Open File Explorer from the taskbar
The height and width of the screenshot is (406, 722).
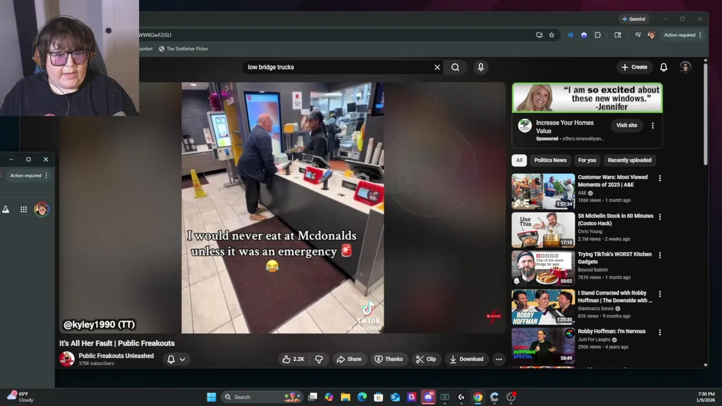(346, 397)
